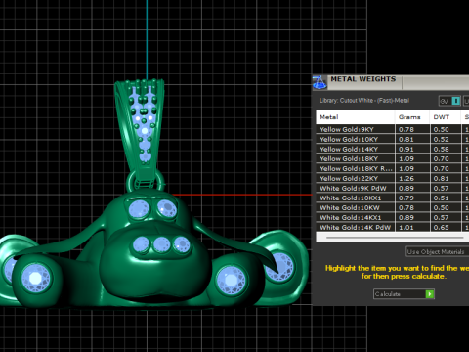Select the Yellow Gold:9KY row
The height and width of the screenshot is (352, 469).
[x=393, y=129]
